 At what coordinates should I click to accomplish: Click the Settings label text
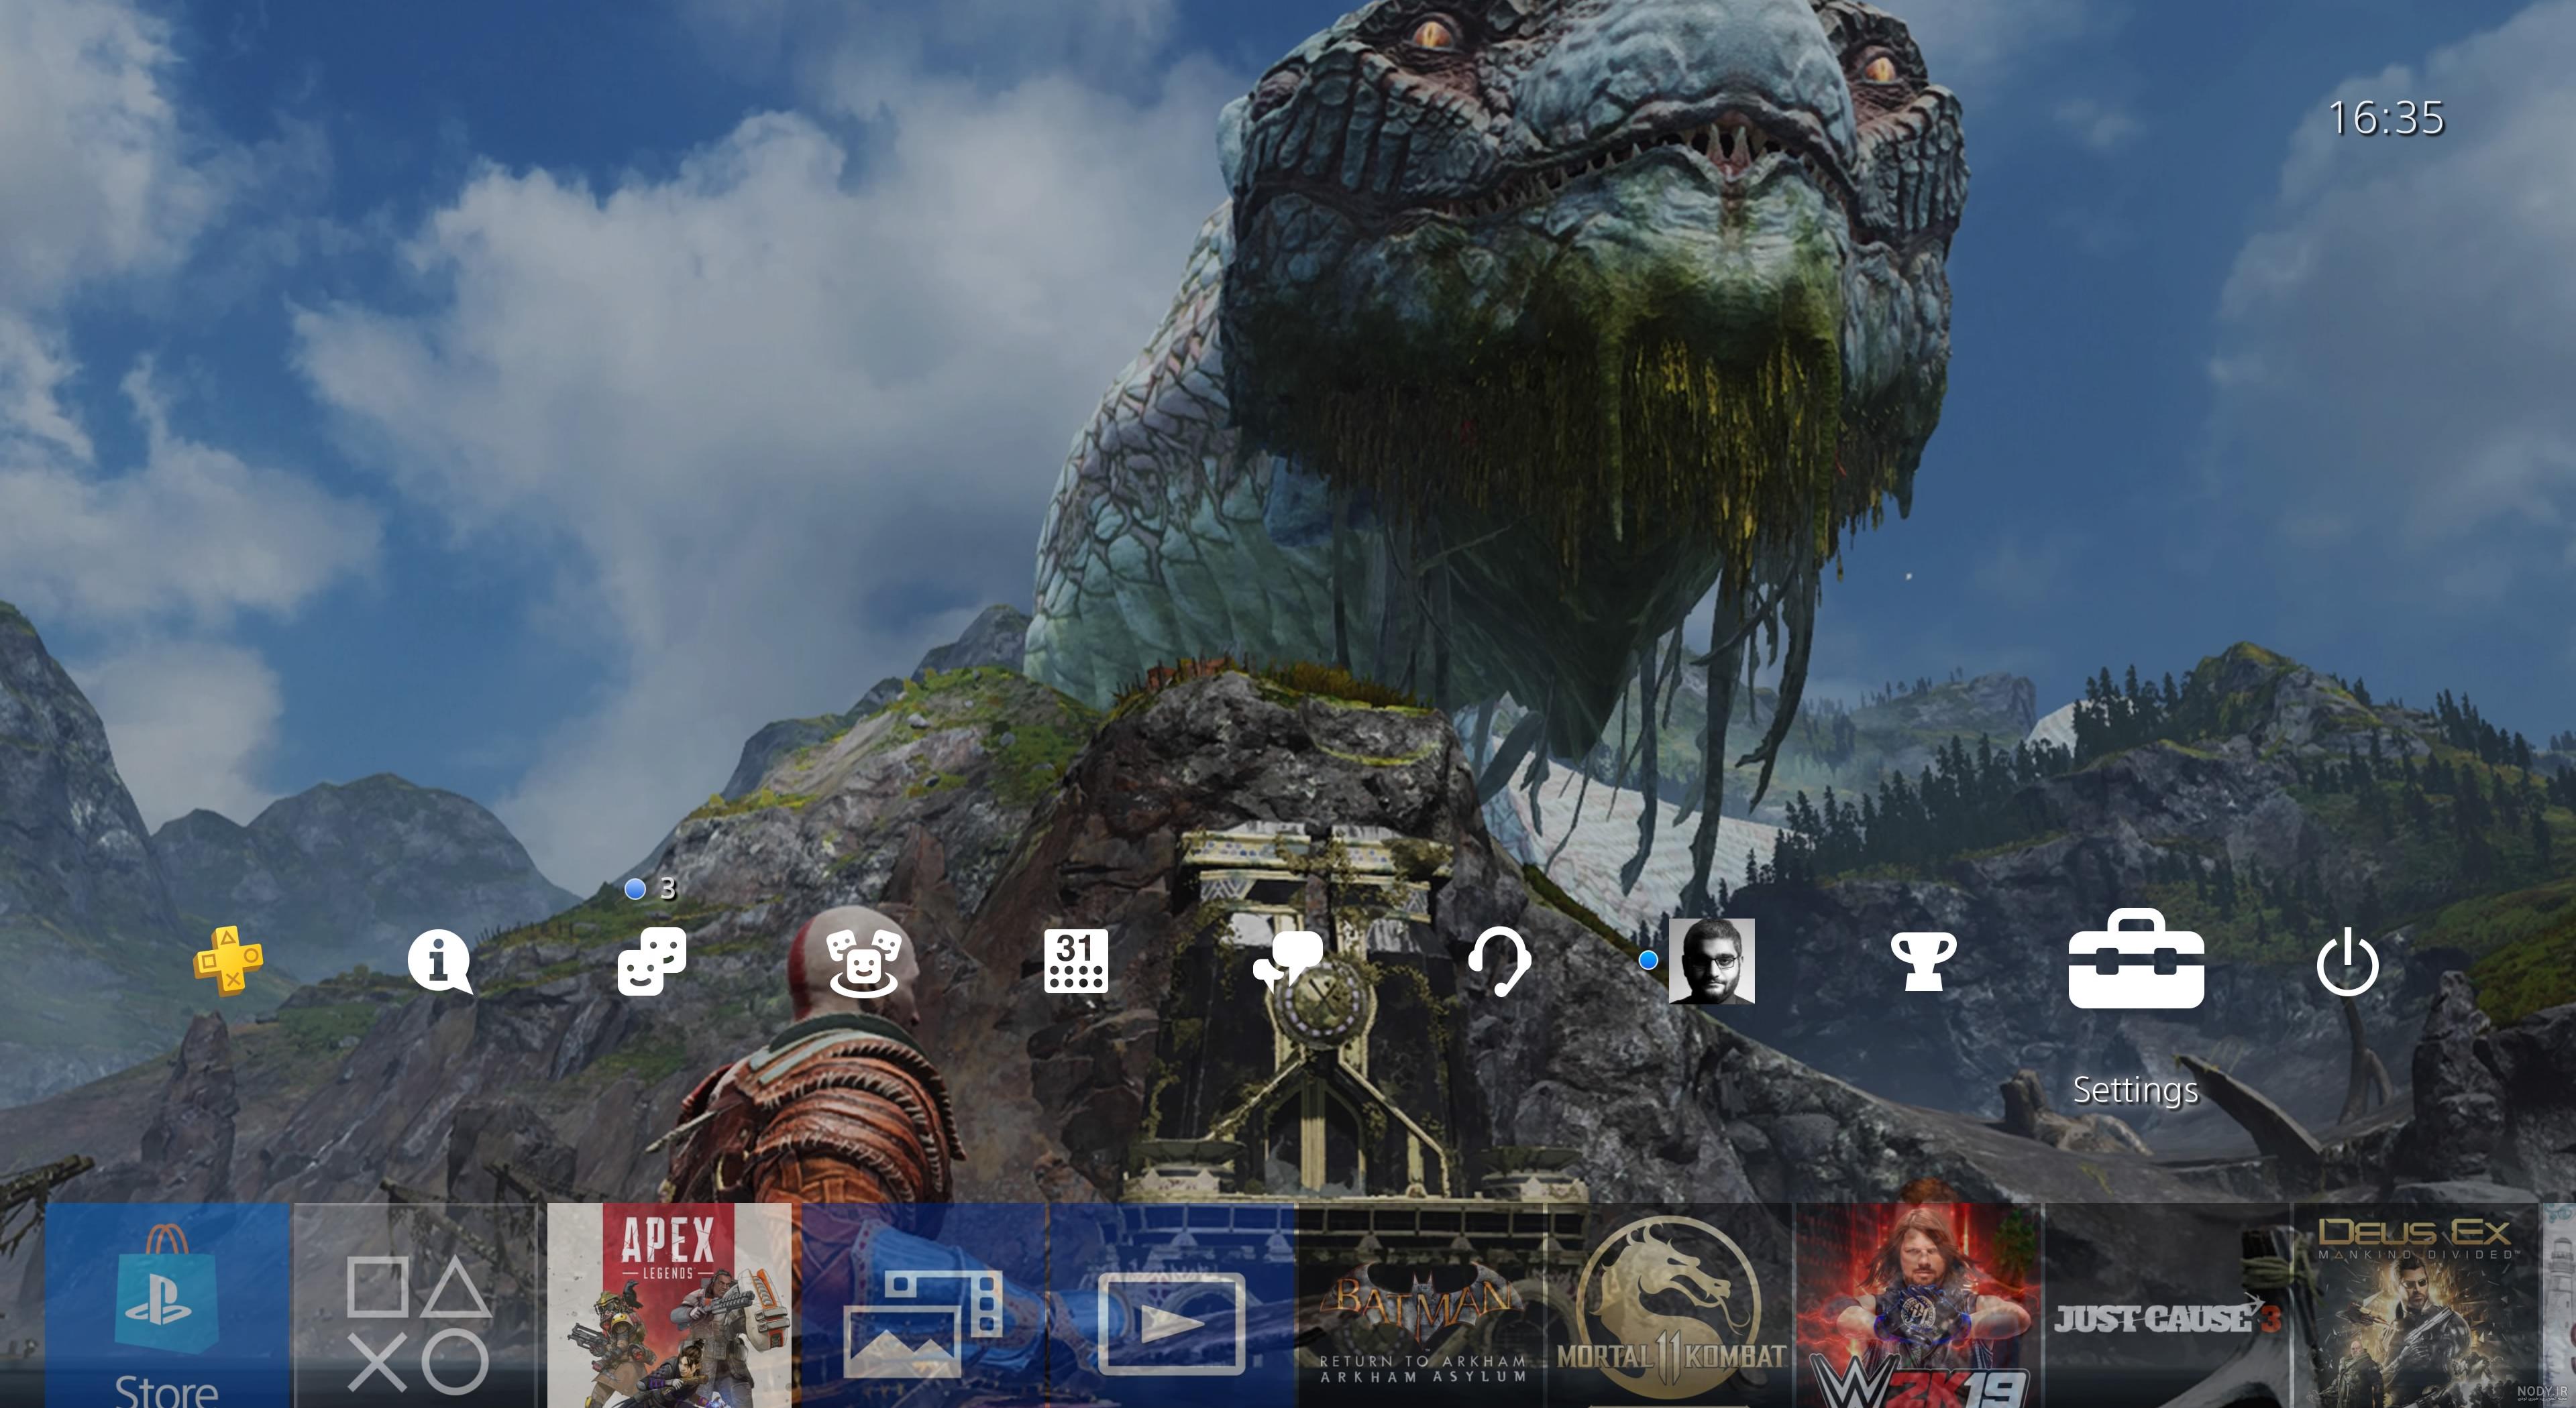click(2135, 1090)
